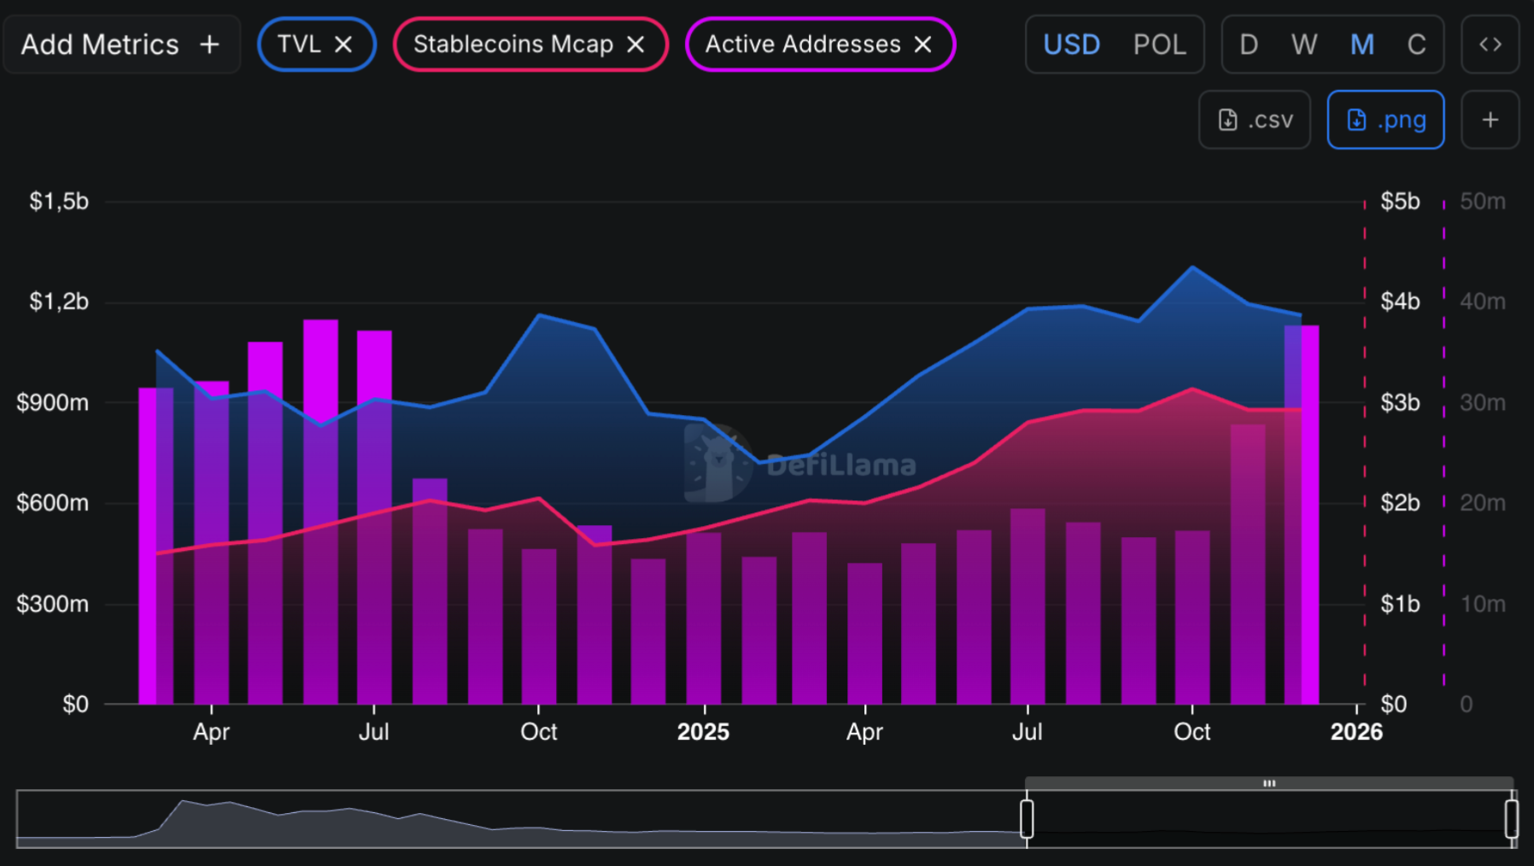
Task: Click the 2025 label on the x-axis
Action: pos(703,731)
